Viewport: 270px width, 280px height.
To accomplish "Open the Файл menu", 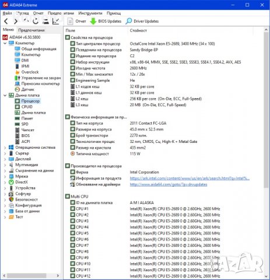I will coord(7,13).
